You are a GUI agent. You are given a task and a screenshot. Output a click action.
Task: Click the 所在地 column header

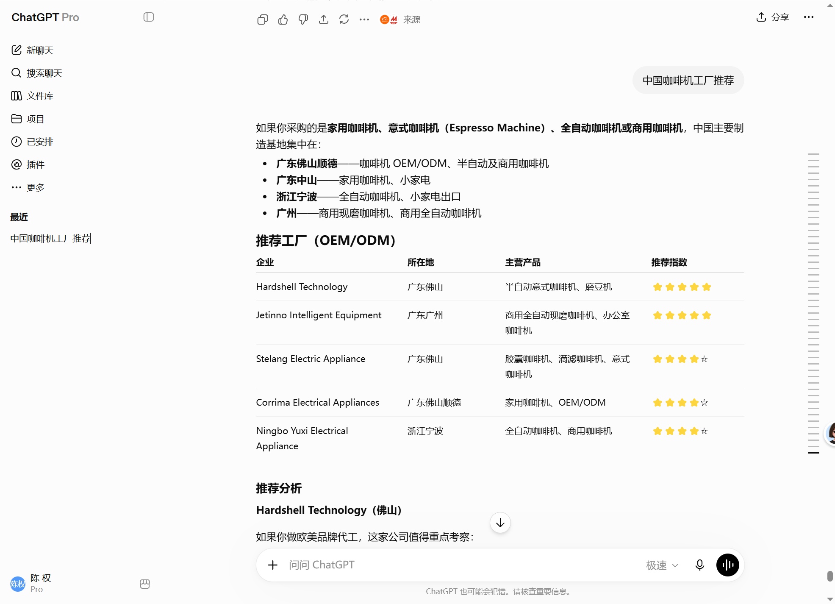click(x=421, y=262)
